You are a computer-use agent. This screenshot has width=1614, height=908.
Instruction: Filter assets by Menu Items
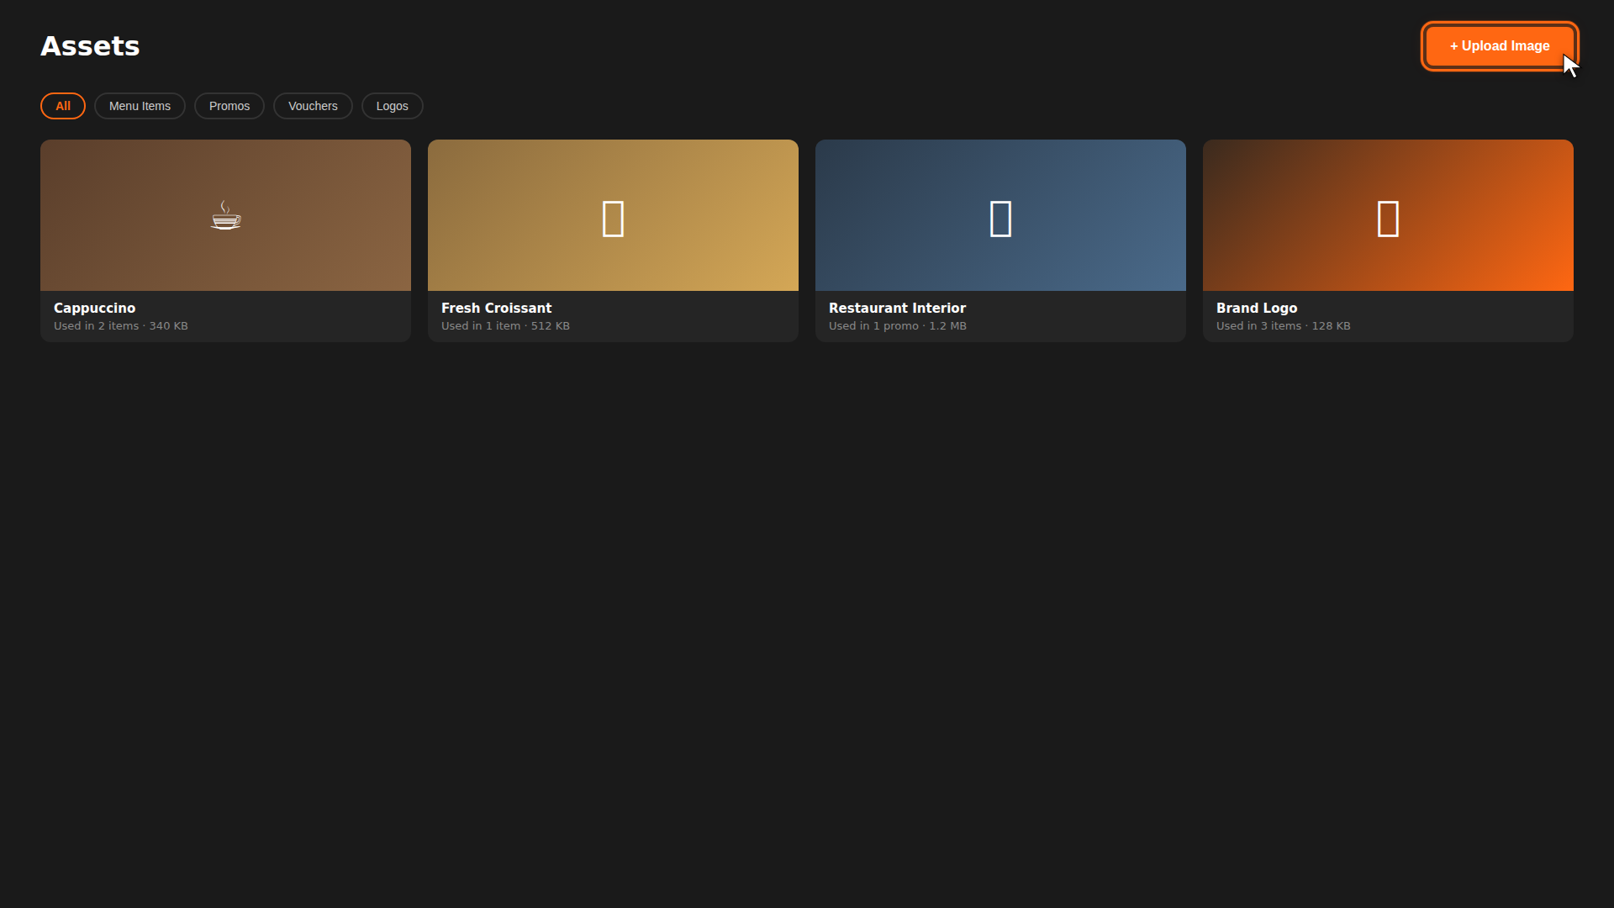coord(140,106)
